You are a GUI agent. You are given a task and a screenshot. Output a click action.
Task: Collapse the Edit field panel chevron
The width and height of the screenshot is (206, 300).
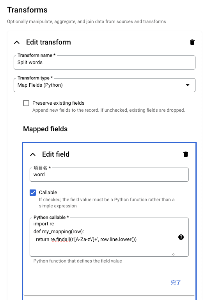[x=33, y=154]
